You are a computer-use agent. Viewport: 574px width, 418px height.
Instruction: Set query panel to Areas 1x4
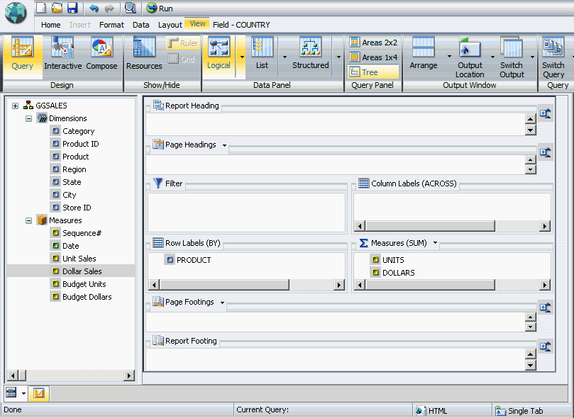tap(373, 57)
